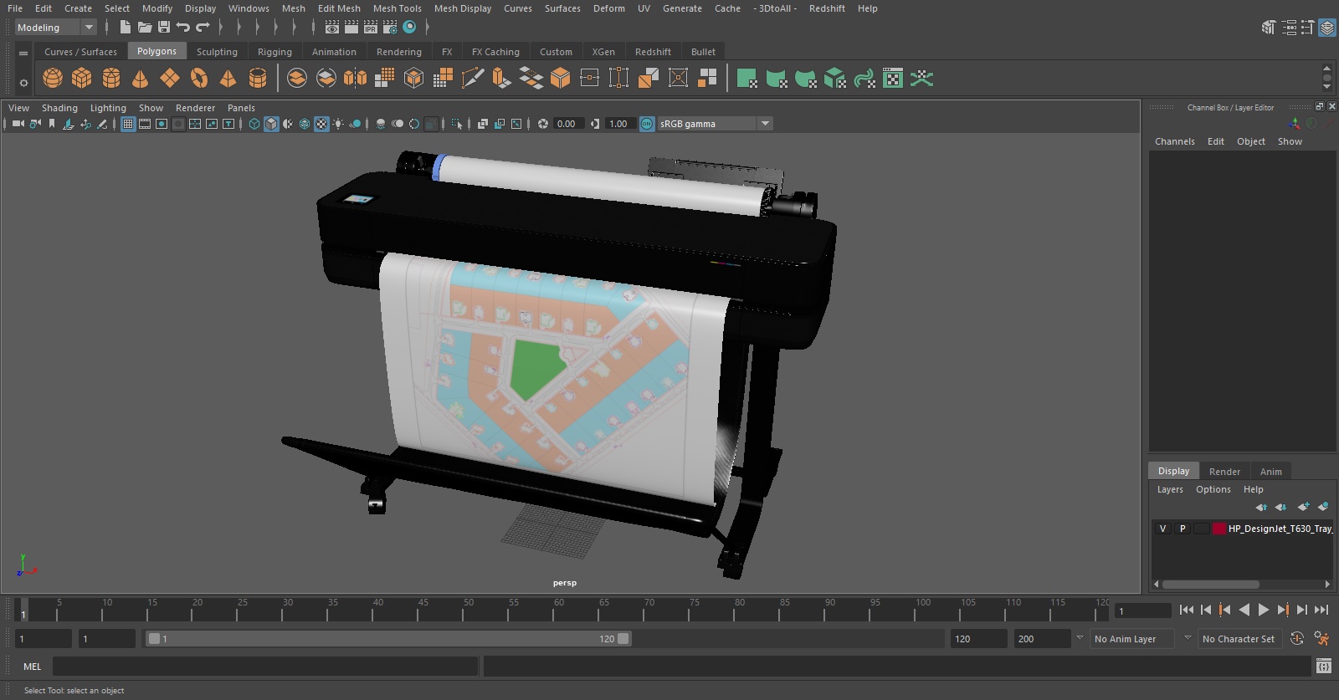Toggle layer visibility V box
This screenshot has height=700, width=1339.
coord(1162,529)
